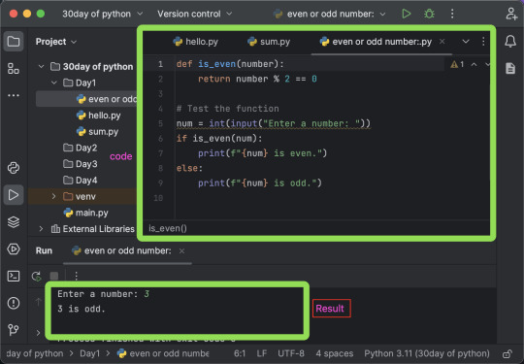Screen dimensions: 524x364
Task: Open Python 3.11 interpreter selector
Action: (x=427, y=353)
